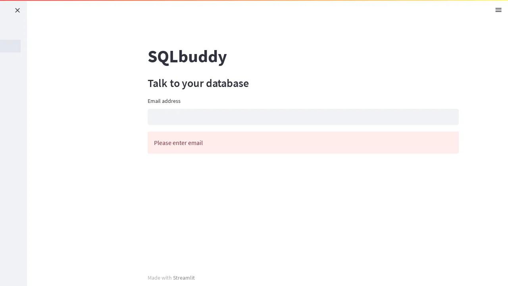Show app options via three-line icon
Screen dimensions: 508x286
498,10
